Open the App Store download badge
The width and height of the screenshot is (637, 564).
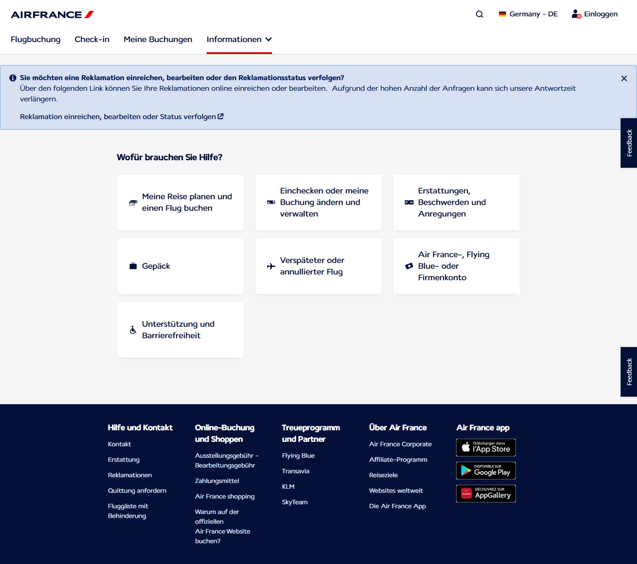click(x=486, y=448)
